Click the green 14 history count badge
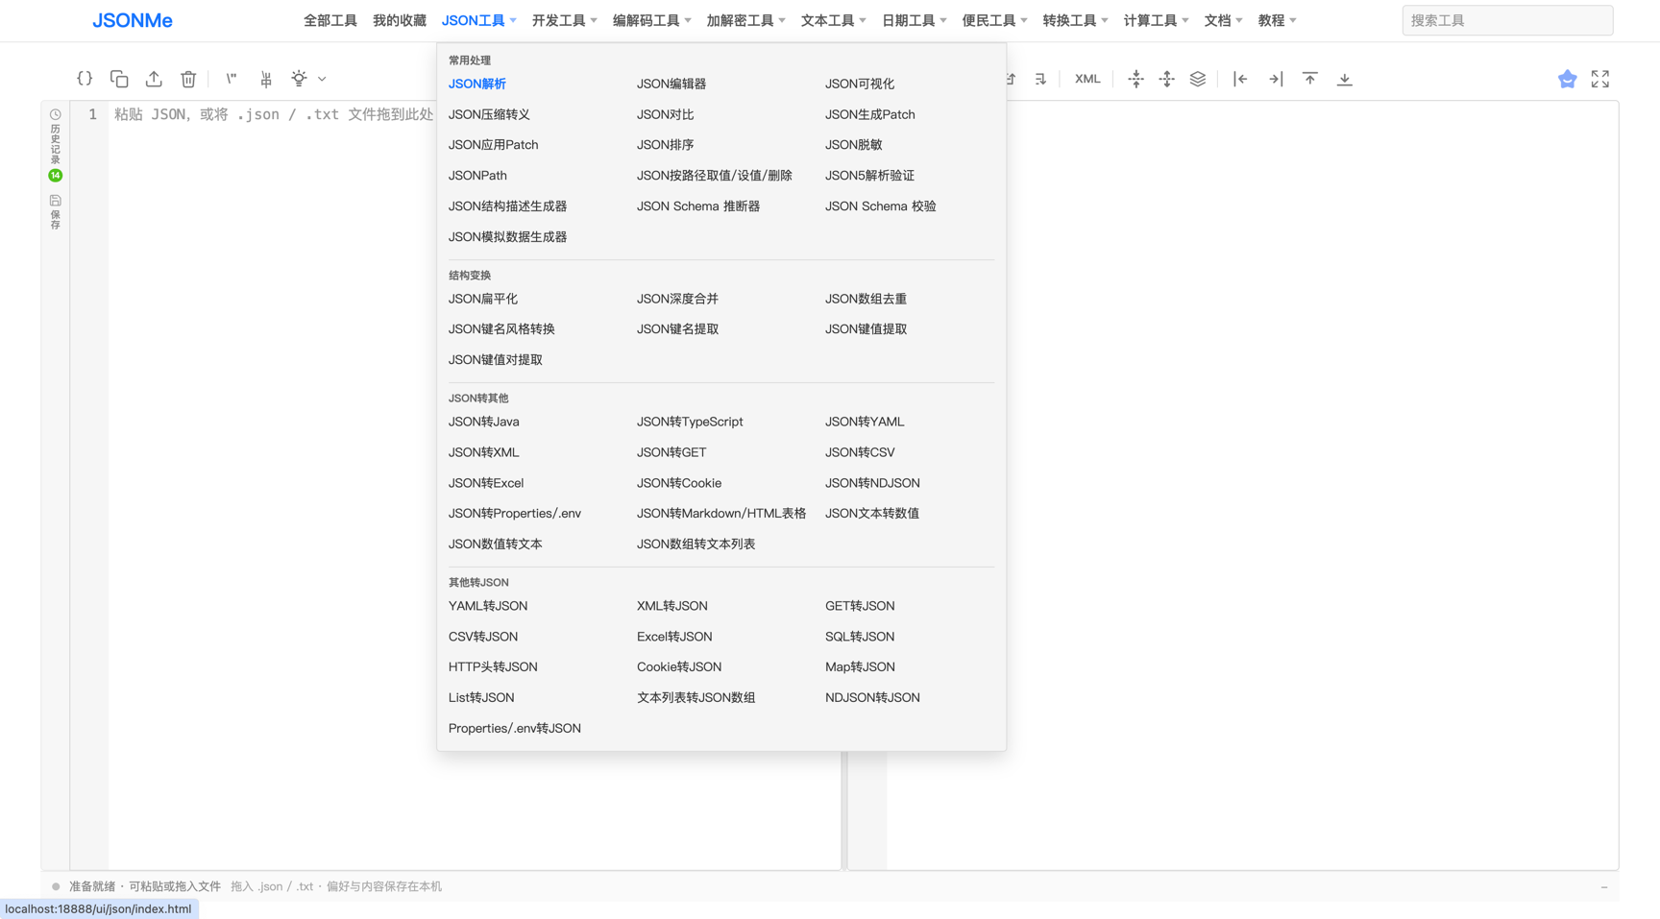 (x=56, y=176)
